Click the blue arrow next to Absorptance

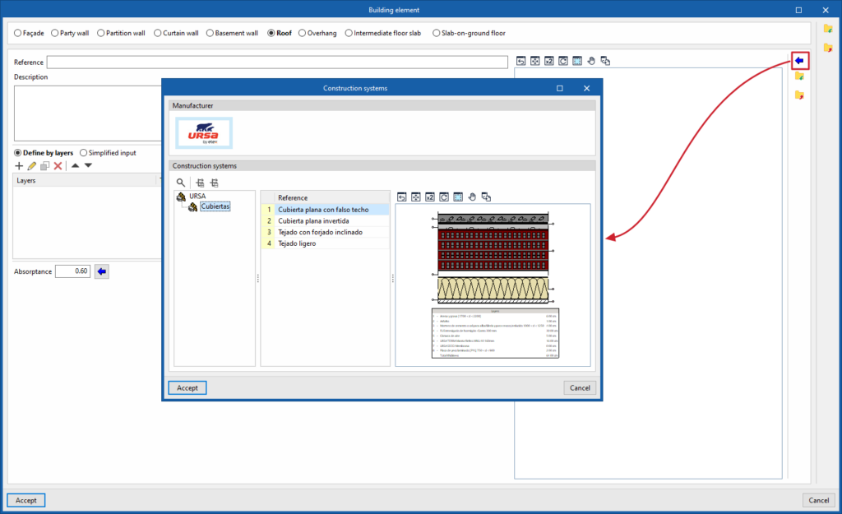tap(101, 271)
